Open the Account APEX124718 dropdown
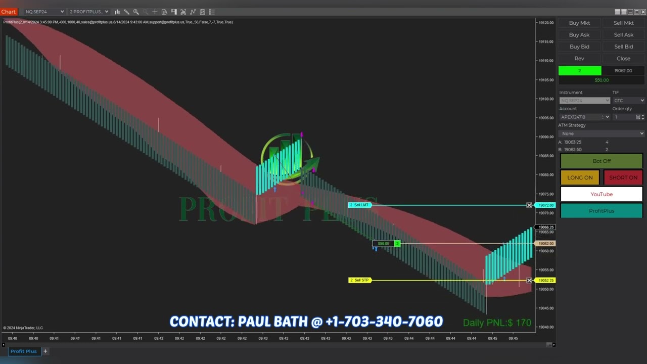647x364 pixels. [x=584, y=117]
